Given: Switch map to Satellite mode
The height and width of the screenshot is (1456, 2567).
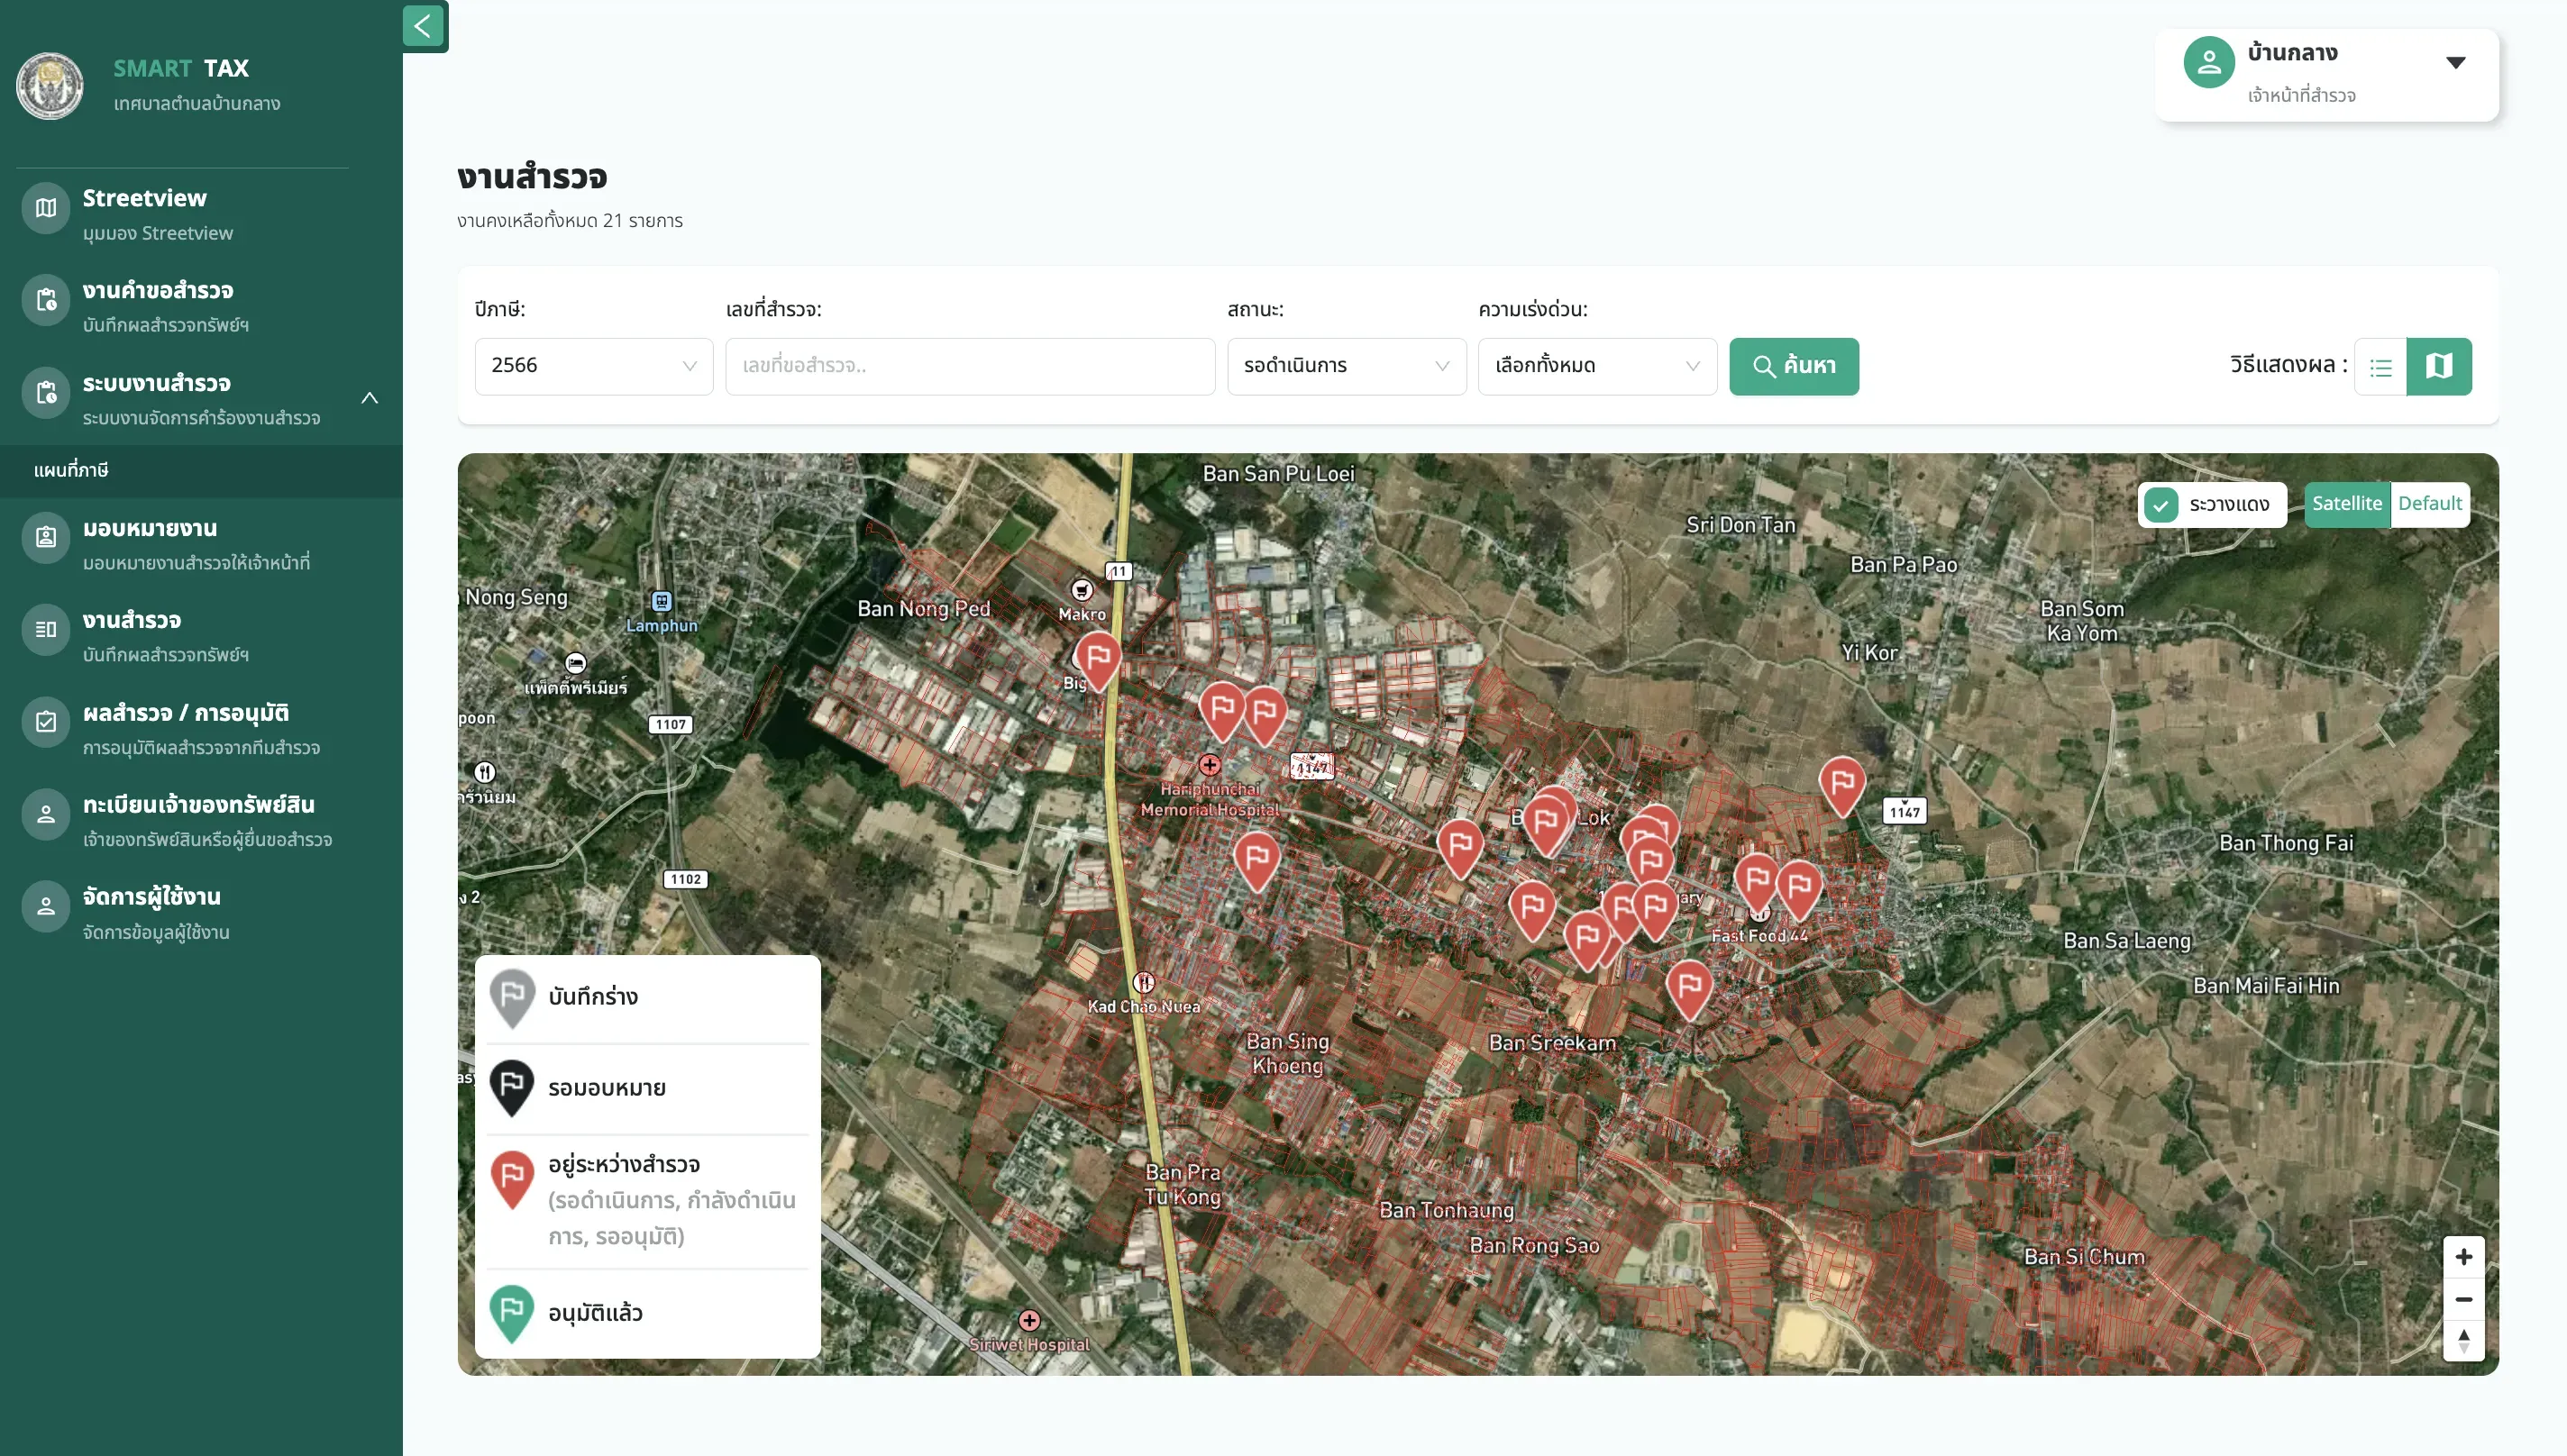Looking at the screenshot, I should (x=2347, y=504).
